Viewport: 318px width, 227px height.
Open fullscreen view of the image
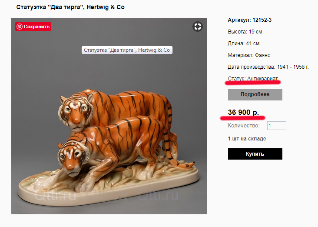pos(198,27)
